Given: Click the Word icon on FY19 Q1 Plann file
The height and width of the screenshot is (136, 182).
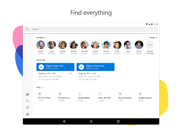Looking at the screenshot, I should pos(40,94).
